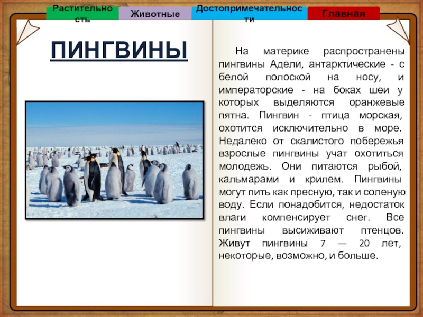Open the green Растительность tab

point(82,13)
